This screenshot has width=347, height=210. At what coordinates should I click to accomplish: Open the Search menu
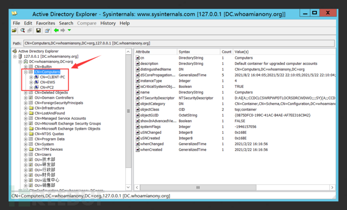tap(66, 23)
